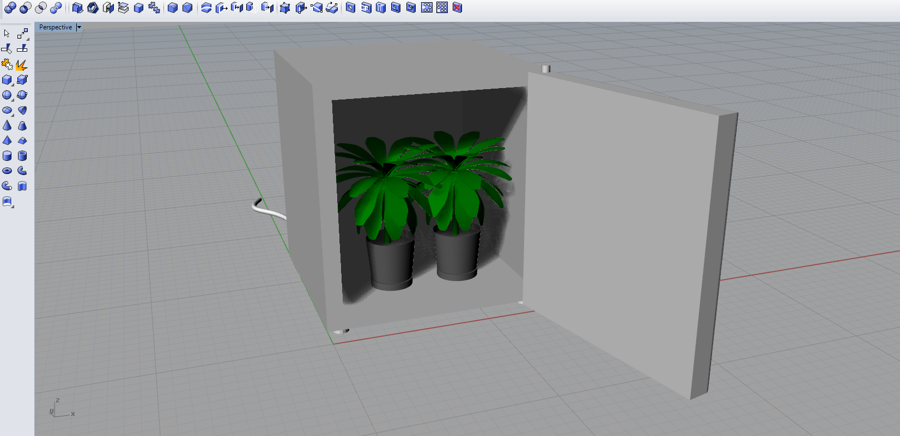Screen dimensions: 900x436
Task: Activate the arrow Select pointer tool
Action: click(7, 34)
